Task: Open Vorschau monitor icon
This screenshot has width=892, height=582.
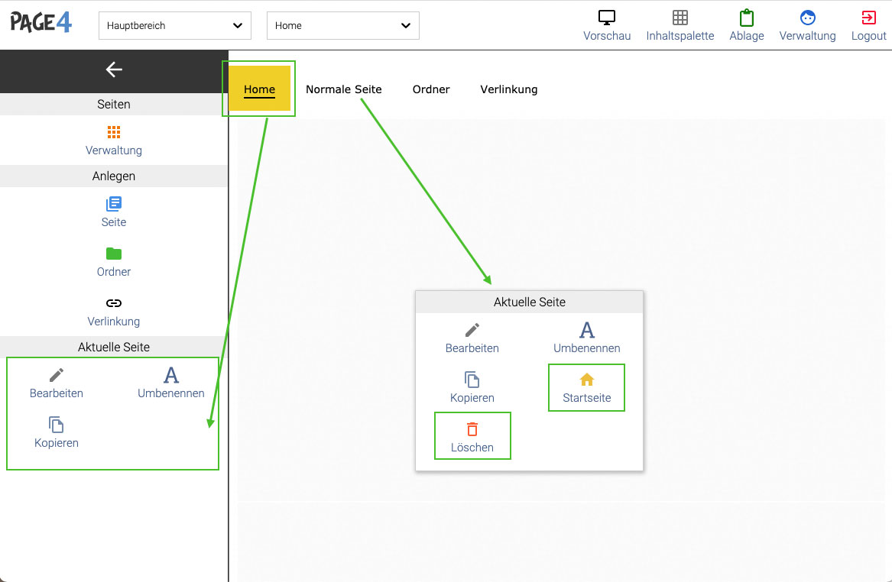Action: point(607,18)
